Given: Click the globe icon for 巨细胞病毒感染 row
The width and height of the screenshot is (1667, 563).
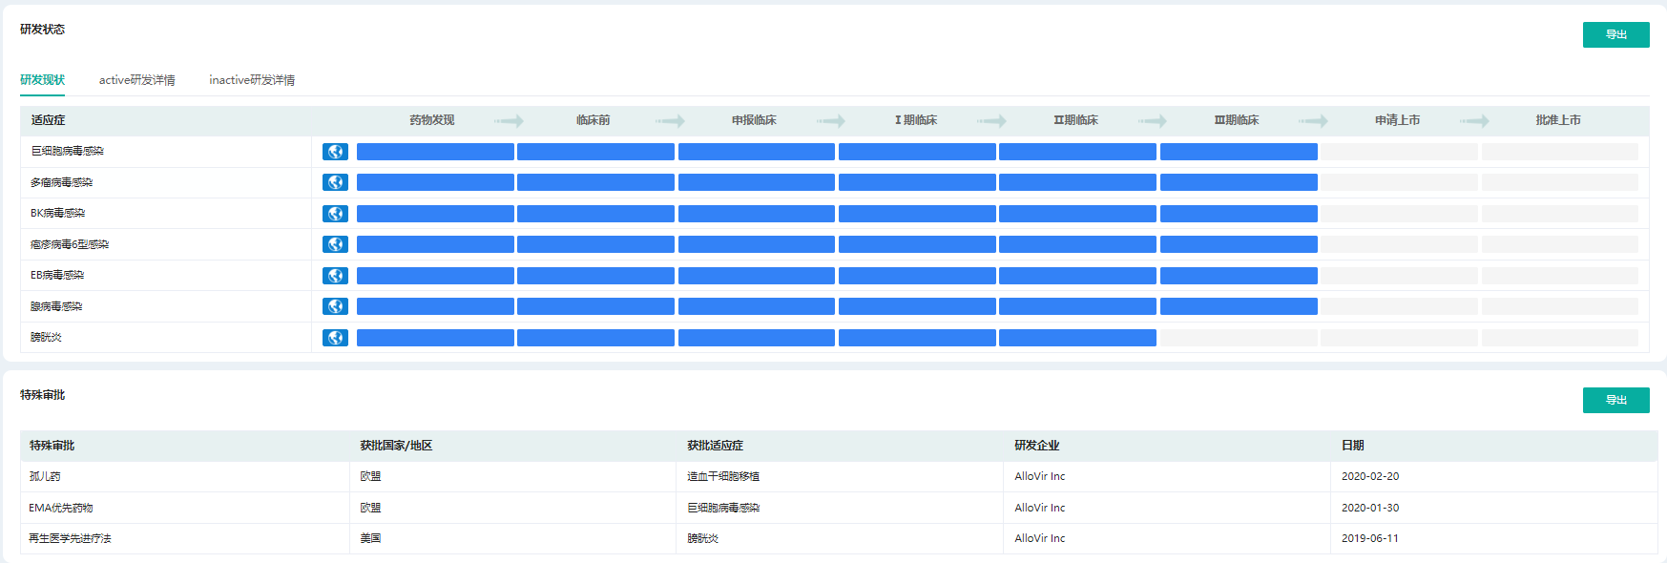Looking at the screenshot, I should coord(335,152).
